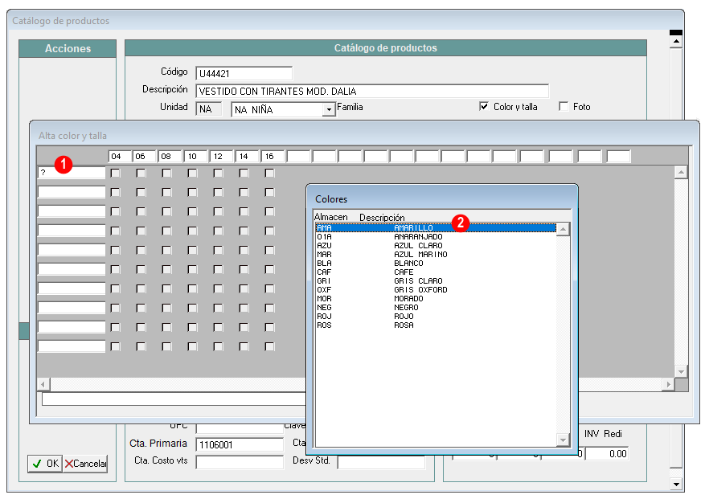Click the size grid vertical scroll down arrow
The width and height of the screenshot is (705, 499).
coord(681,371)
